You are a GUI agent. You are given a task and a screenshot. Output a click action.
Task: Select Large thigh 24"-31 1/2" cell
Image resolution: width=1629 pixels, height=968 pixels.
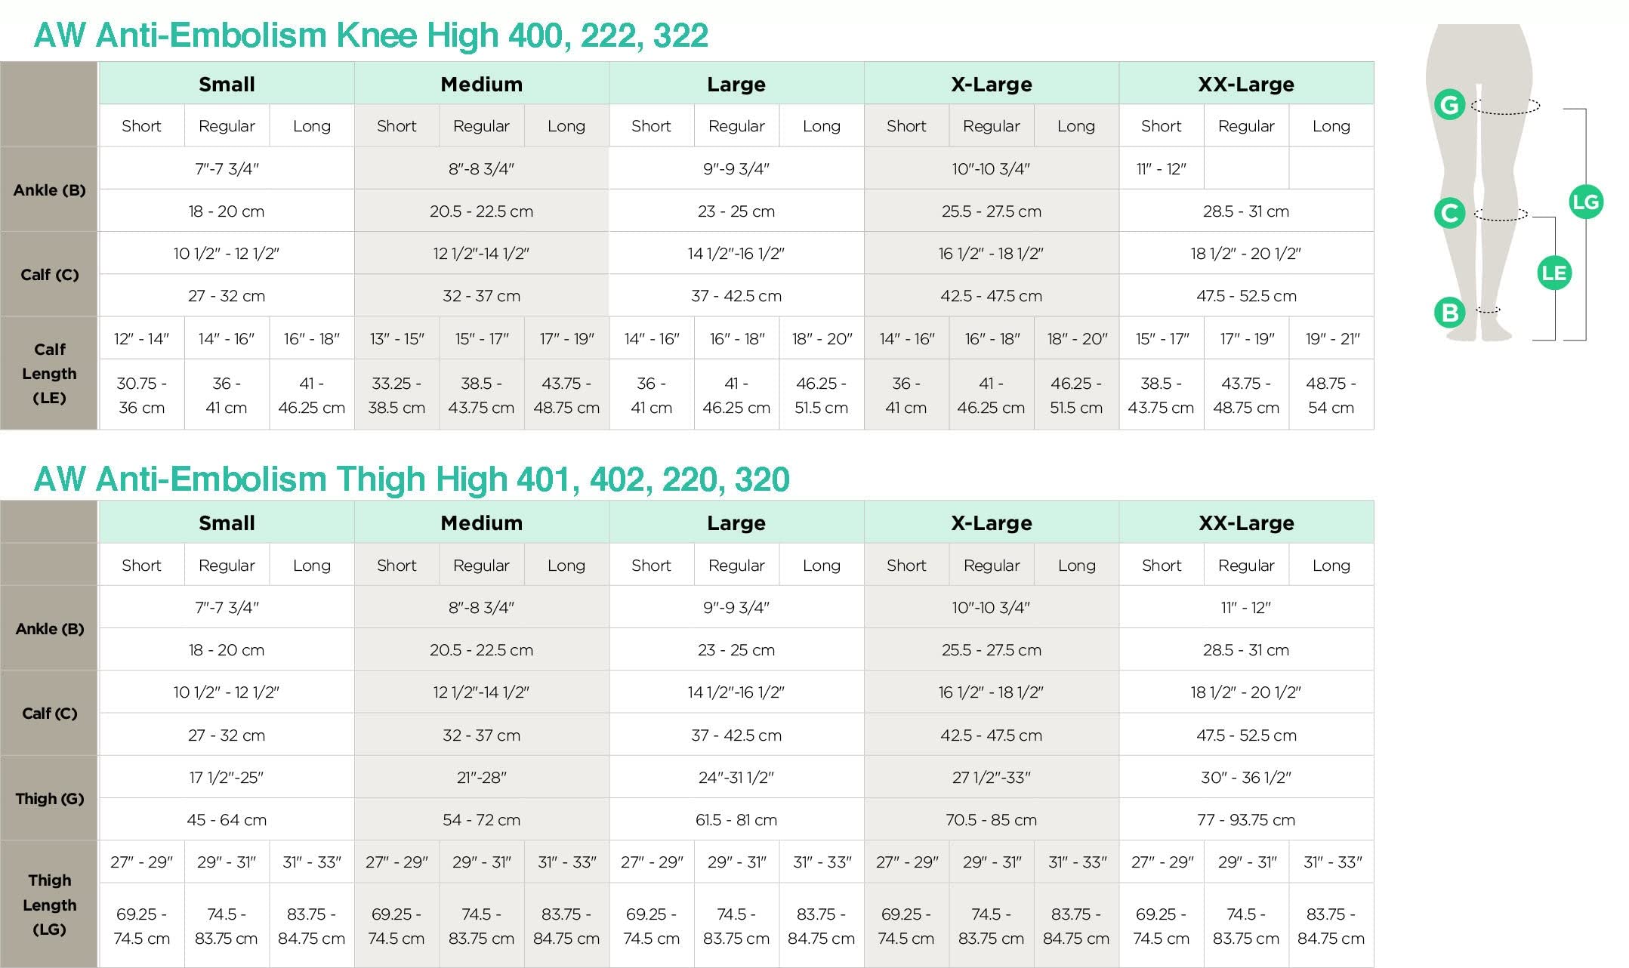click(x=736, y=777)
